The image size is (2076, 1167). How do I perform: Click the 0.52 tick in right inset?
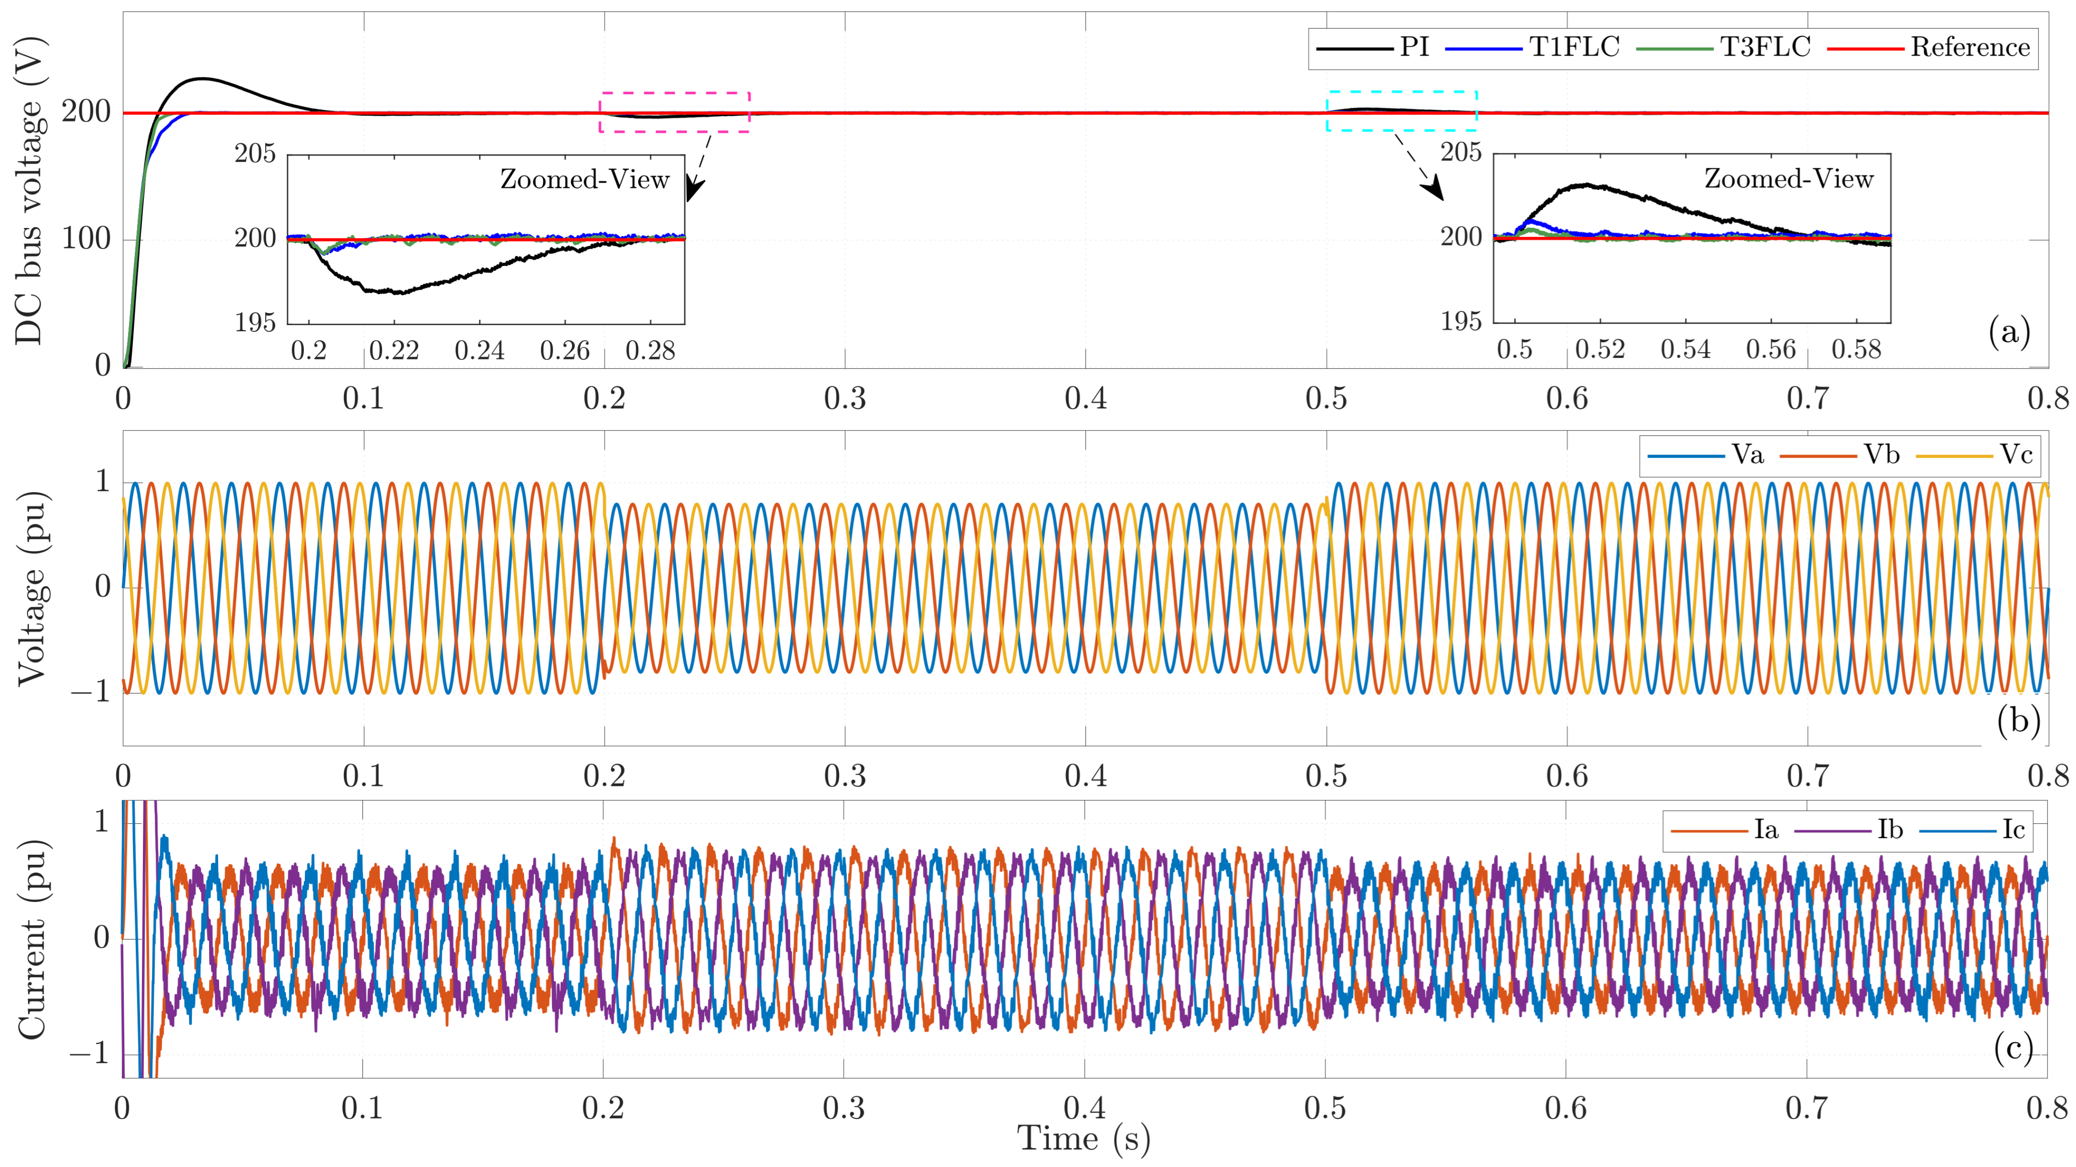tap(1601, 350)
